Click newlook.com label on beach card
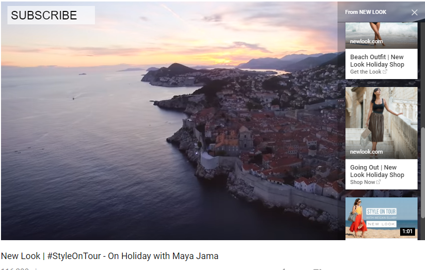Image resolution: width=425 pixels, height=270 pixels. pos(366,41)
